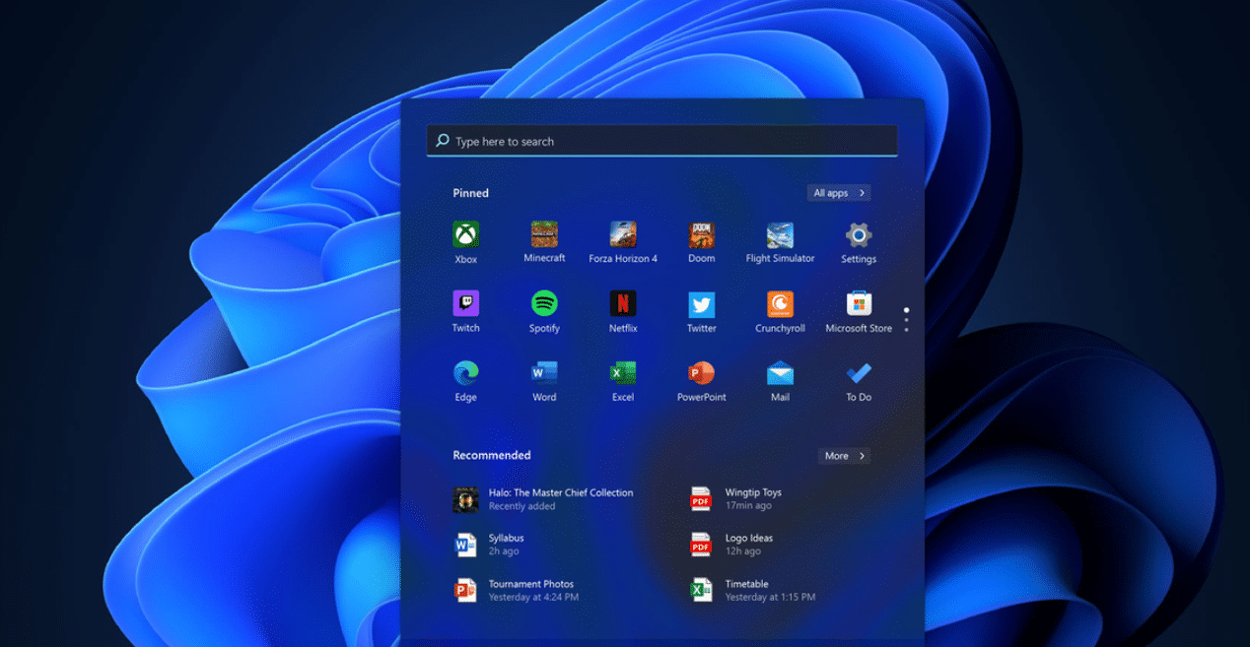Image resolution: width=1250 pixels, height=647 pixels.
Task: Click the PDF icon beside Wingtip Toys
Action: 701,499
